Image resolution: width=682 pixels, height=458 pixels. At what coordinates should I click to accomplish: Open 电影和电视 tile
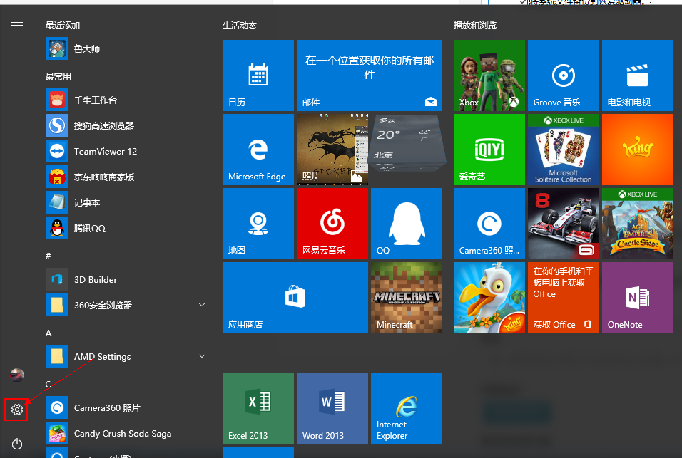(638, 76)
